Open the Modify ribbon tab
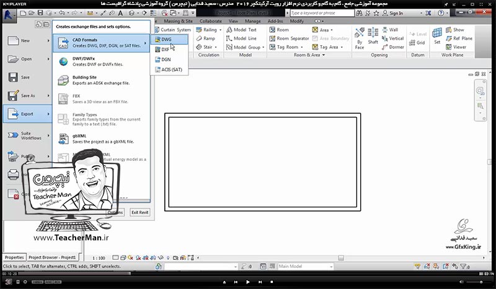 pos(297,21)
